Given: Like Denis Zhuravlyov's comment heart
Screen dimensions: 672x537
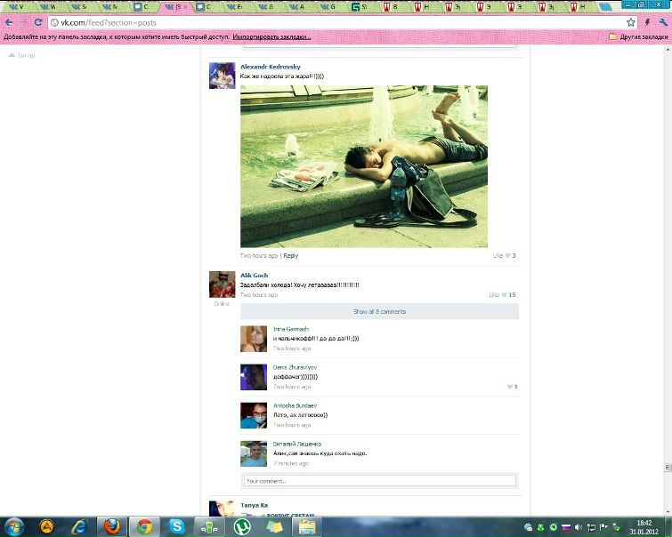Looking at the screenshot, I should point(512,387).
